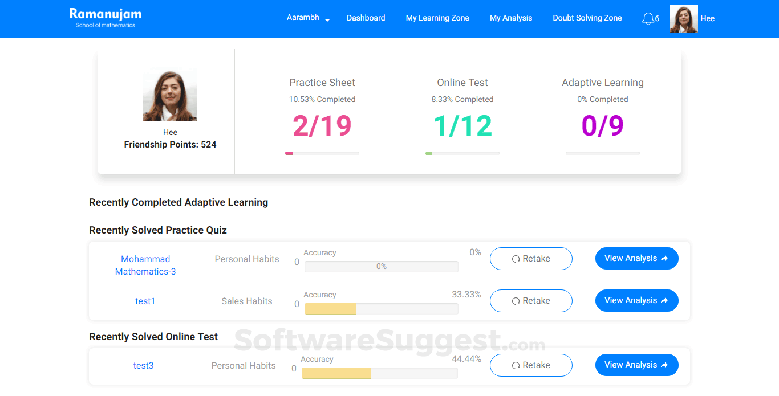Open the test3 online test link

pyautogui.click(x=144, y=366)
